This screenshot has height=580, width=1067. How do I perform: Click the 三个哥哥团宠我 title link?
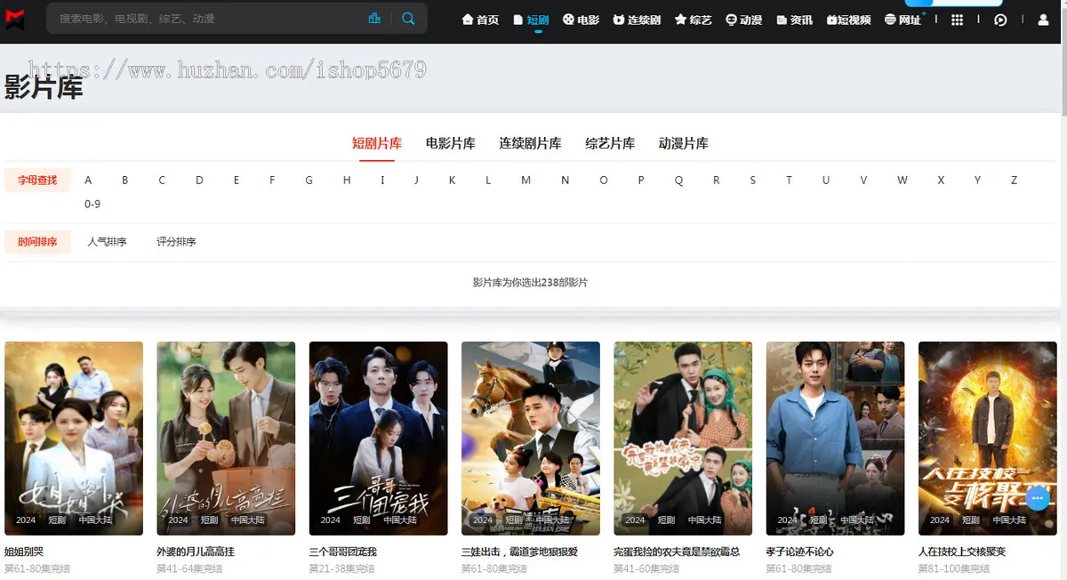pyautogui.click(x=343, y=552)
